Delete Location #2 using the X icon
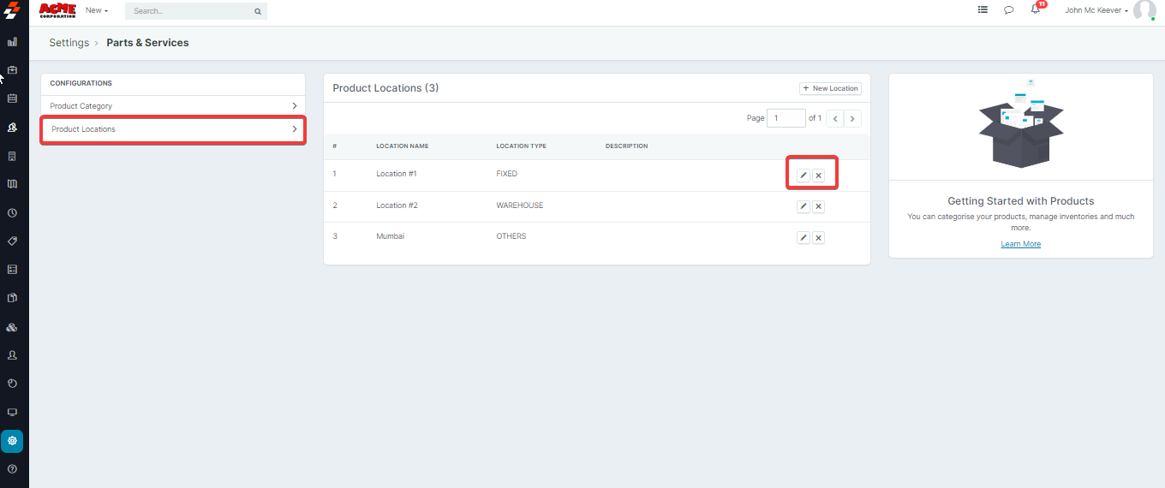This screenshot has height=488, width=1165. [x=818, y=206]
